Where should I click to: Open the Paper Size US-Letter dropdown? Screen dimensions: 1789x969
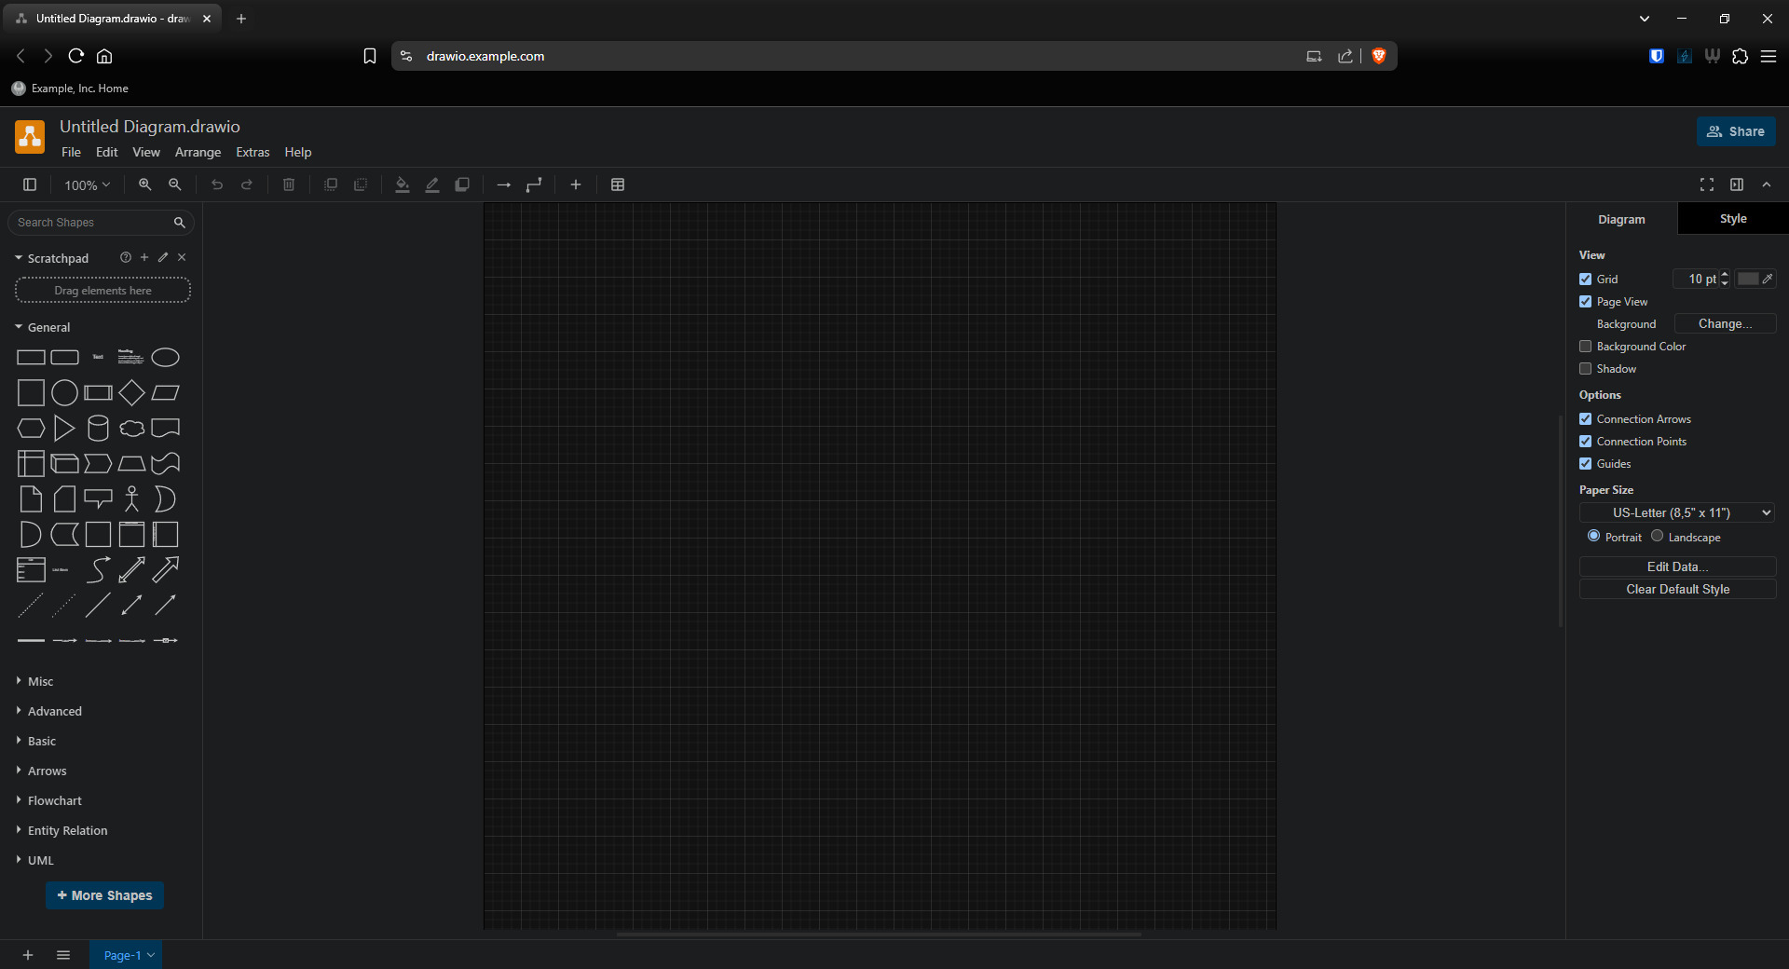(1677, 512)
